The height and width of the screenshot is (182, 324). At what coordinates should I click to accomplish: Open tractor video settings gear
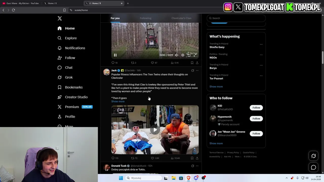click(x=183, y=55)
